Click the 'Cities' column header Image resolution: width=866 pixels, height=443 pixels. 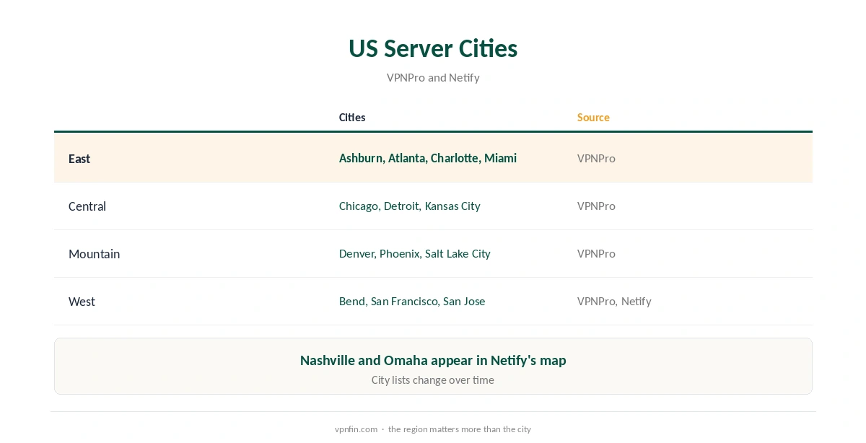point(352,117)
